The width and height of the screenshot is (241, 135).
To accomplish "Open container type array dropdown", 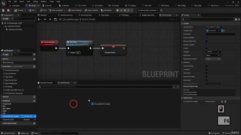I will coord(223,31).
